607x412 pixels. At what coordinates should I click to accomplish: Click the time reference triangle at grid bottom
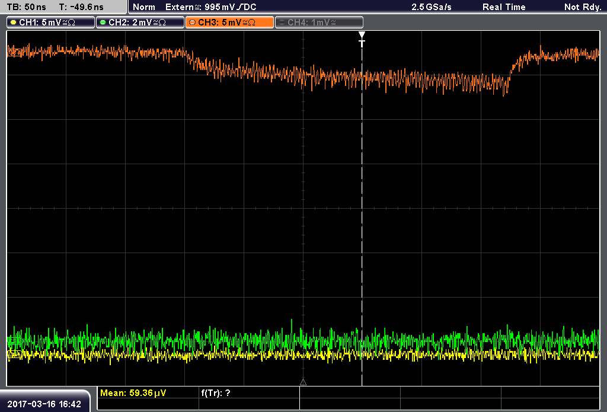click(x=303, y=382)
